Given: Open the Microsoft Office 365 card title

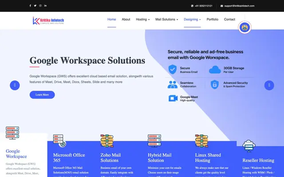Looking at the screenshot, I should pos(69,158).
